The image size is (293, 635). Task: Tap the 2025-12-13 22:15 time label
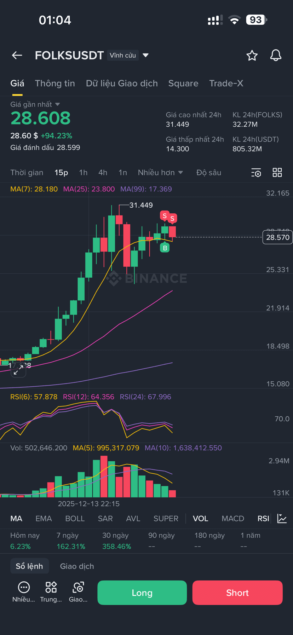(88, 503)
